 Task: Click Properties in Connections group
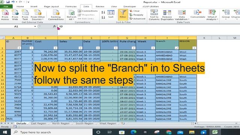(86, 15)
